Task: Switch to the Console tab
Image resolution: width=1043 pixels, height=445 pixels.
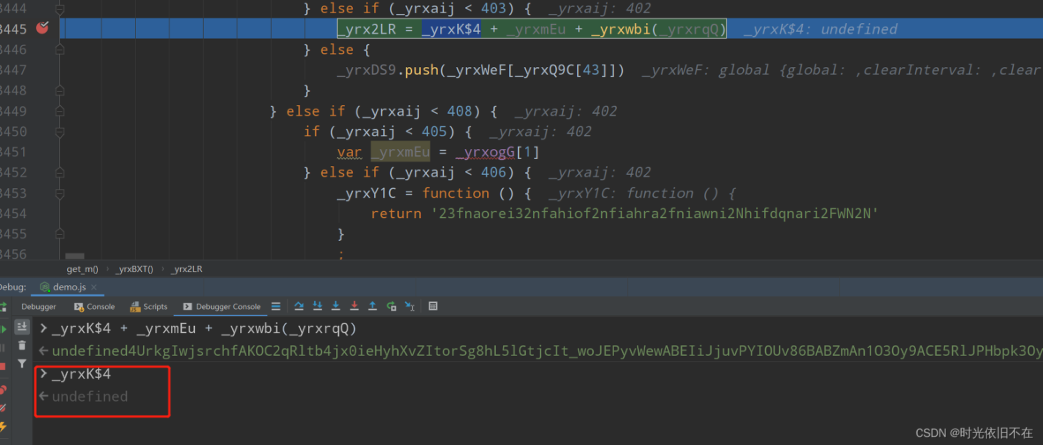Action: click(94, 307)
